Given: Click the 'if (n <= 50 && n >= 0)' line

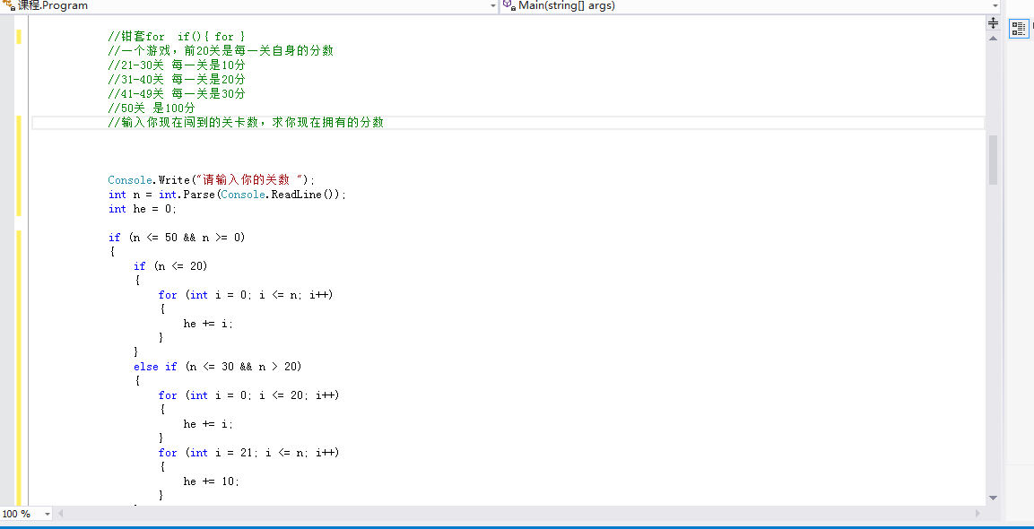Looking at the screenshot, I should point(177,238).
